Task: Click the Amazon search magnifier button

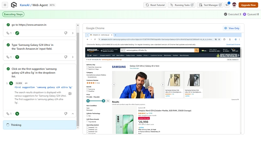Action: tap(197, 50)
